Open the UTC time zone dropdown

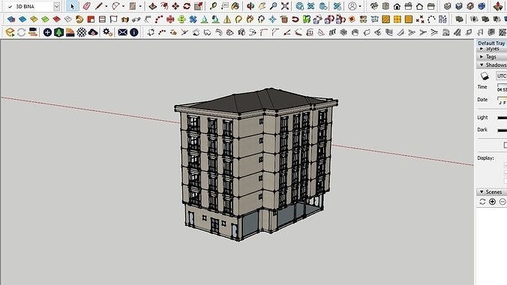pos(502,76)
